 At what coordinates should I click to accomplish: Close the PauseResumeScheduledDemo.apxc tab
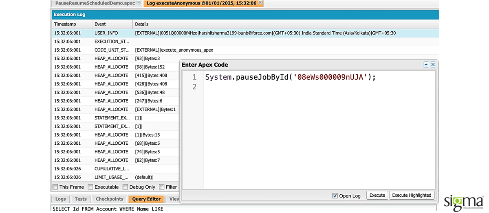(x=139, y=3)
